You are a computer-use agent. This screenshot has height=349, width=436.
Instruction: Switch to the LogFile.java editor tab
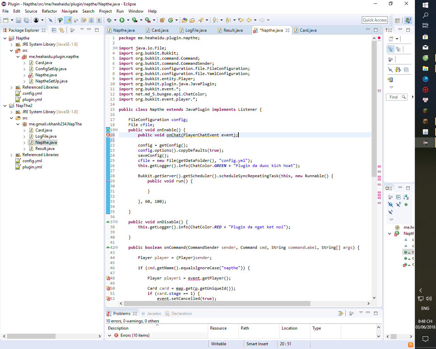pyautogui.click(x=196, y=30)
